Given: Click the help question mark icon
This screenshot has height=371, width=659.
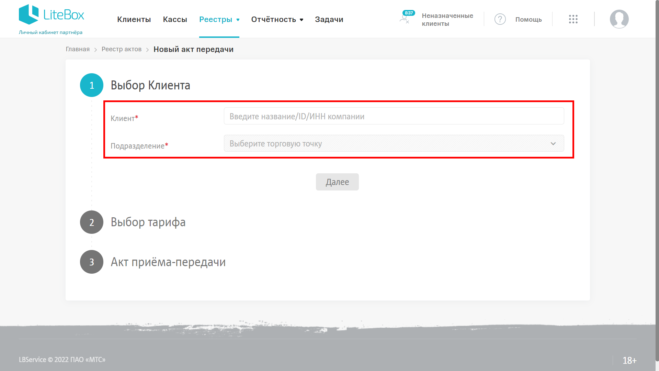Looking at the screenshot, I should click(500, 19).
